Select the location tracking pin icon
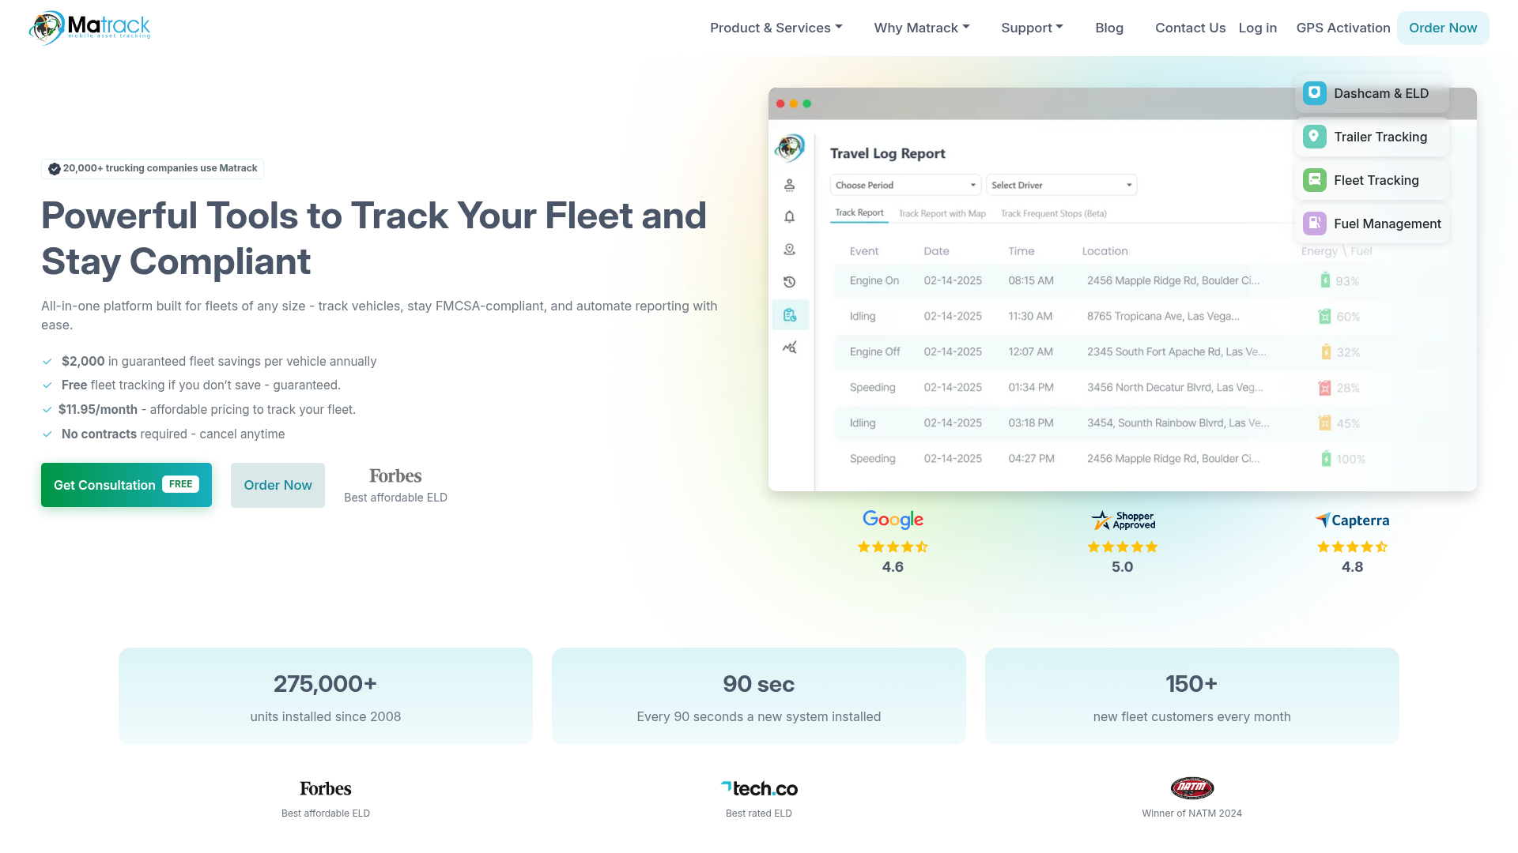This screenshot has height=853, width=1518. [789, 250]
